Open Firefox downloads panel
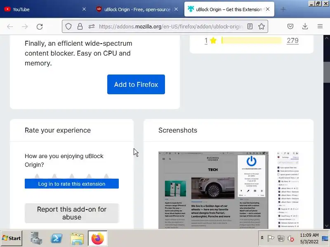This screenshot has width=330, height=247. [305, 26]
